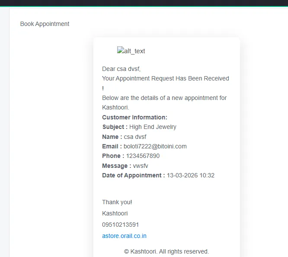Click the Kashtoori copyright footer text
Screen dimensions: 288x257
click(x=166, y=251)
